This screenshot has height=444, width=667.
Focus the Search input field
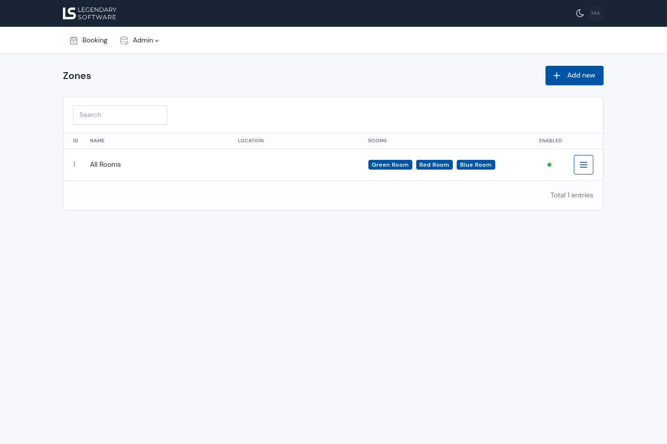pyautogui.click(x=120, y=115)
